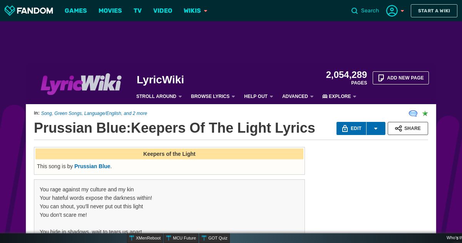The image size is (462, 243).
Task: Expand the Stroll Around menu
Action: click(x=159, y=96)
